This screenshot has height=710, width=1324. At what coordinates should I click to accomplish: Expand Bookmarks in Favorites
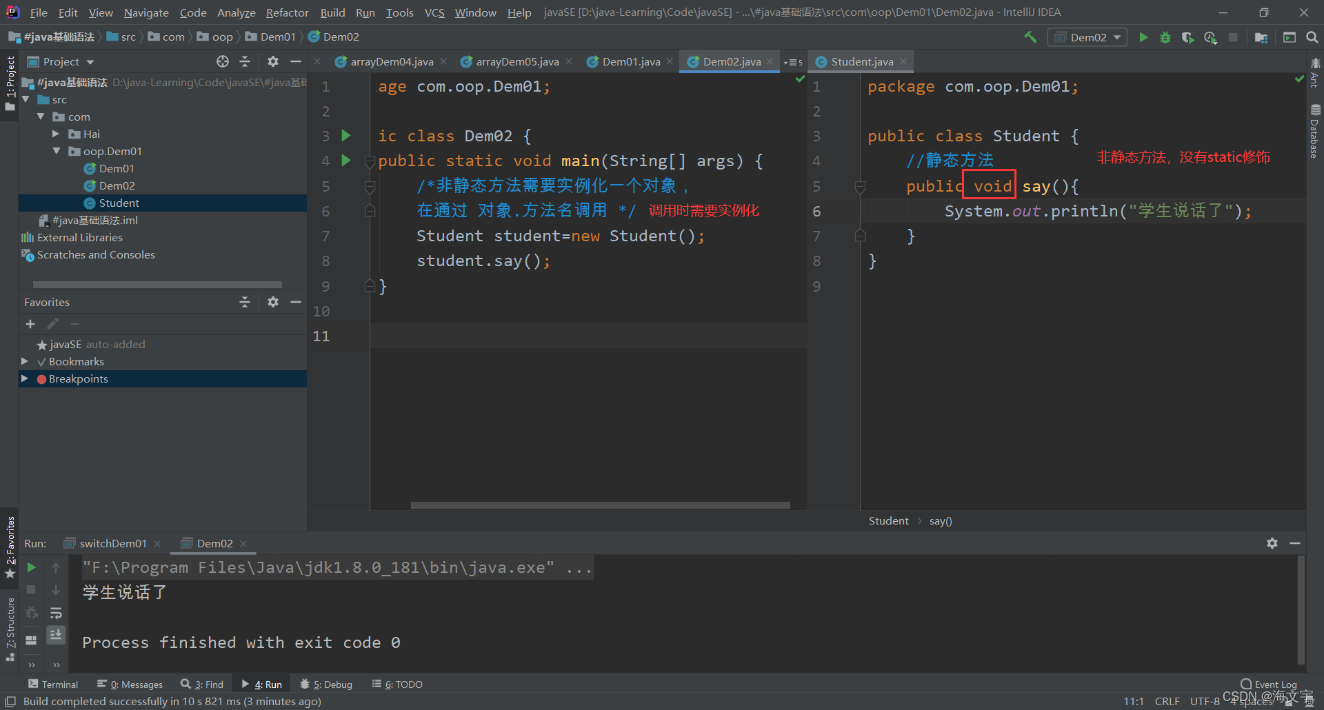pos(25,361)
